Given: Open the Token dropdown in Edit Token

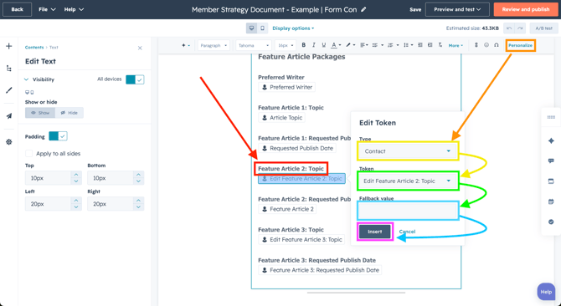Looking at the screenshot, I should point(408,181).
